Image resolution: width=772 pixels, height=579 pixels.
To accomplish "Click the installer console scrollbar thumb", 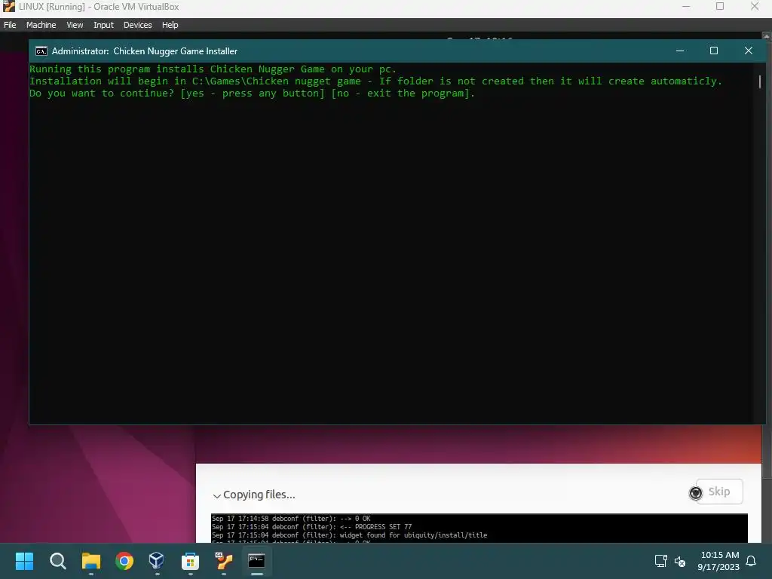I will tap(760, 81).
